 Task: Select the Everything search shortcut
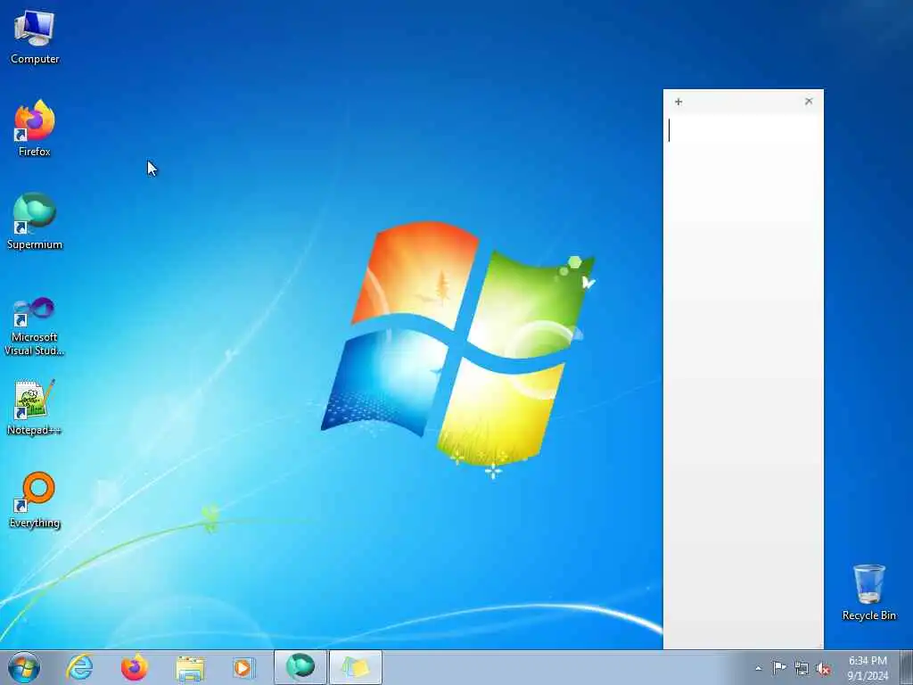[35, 499]
